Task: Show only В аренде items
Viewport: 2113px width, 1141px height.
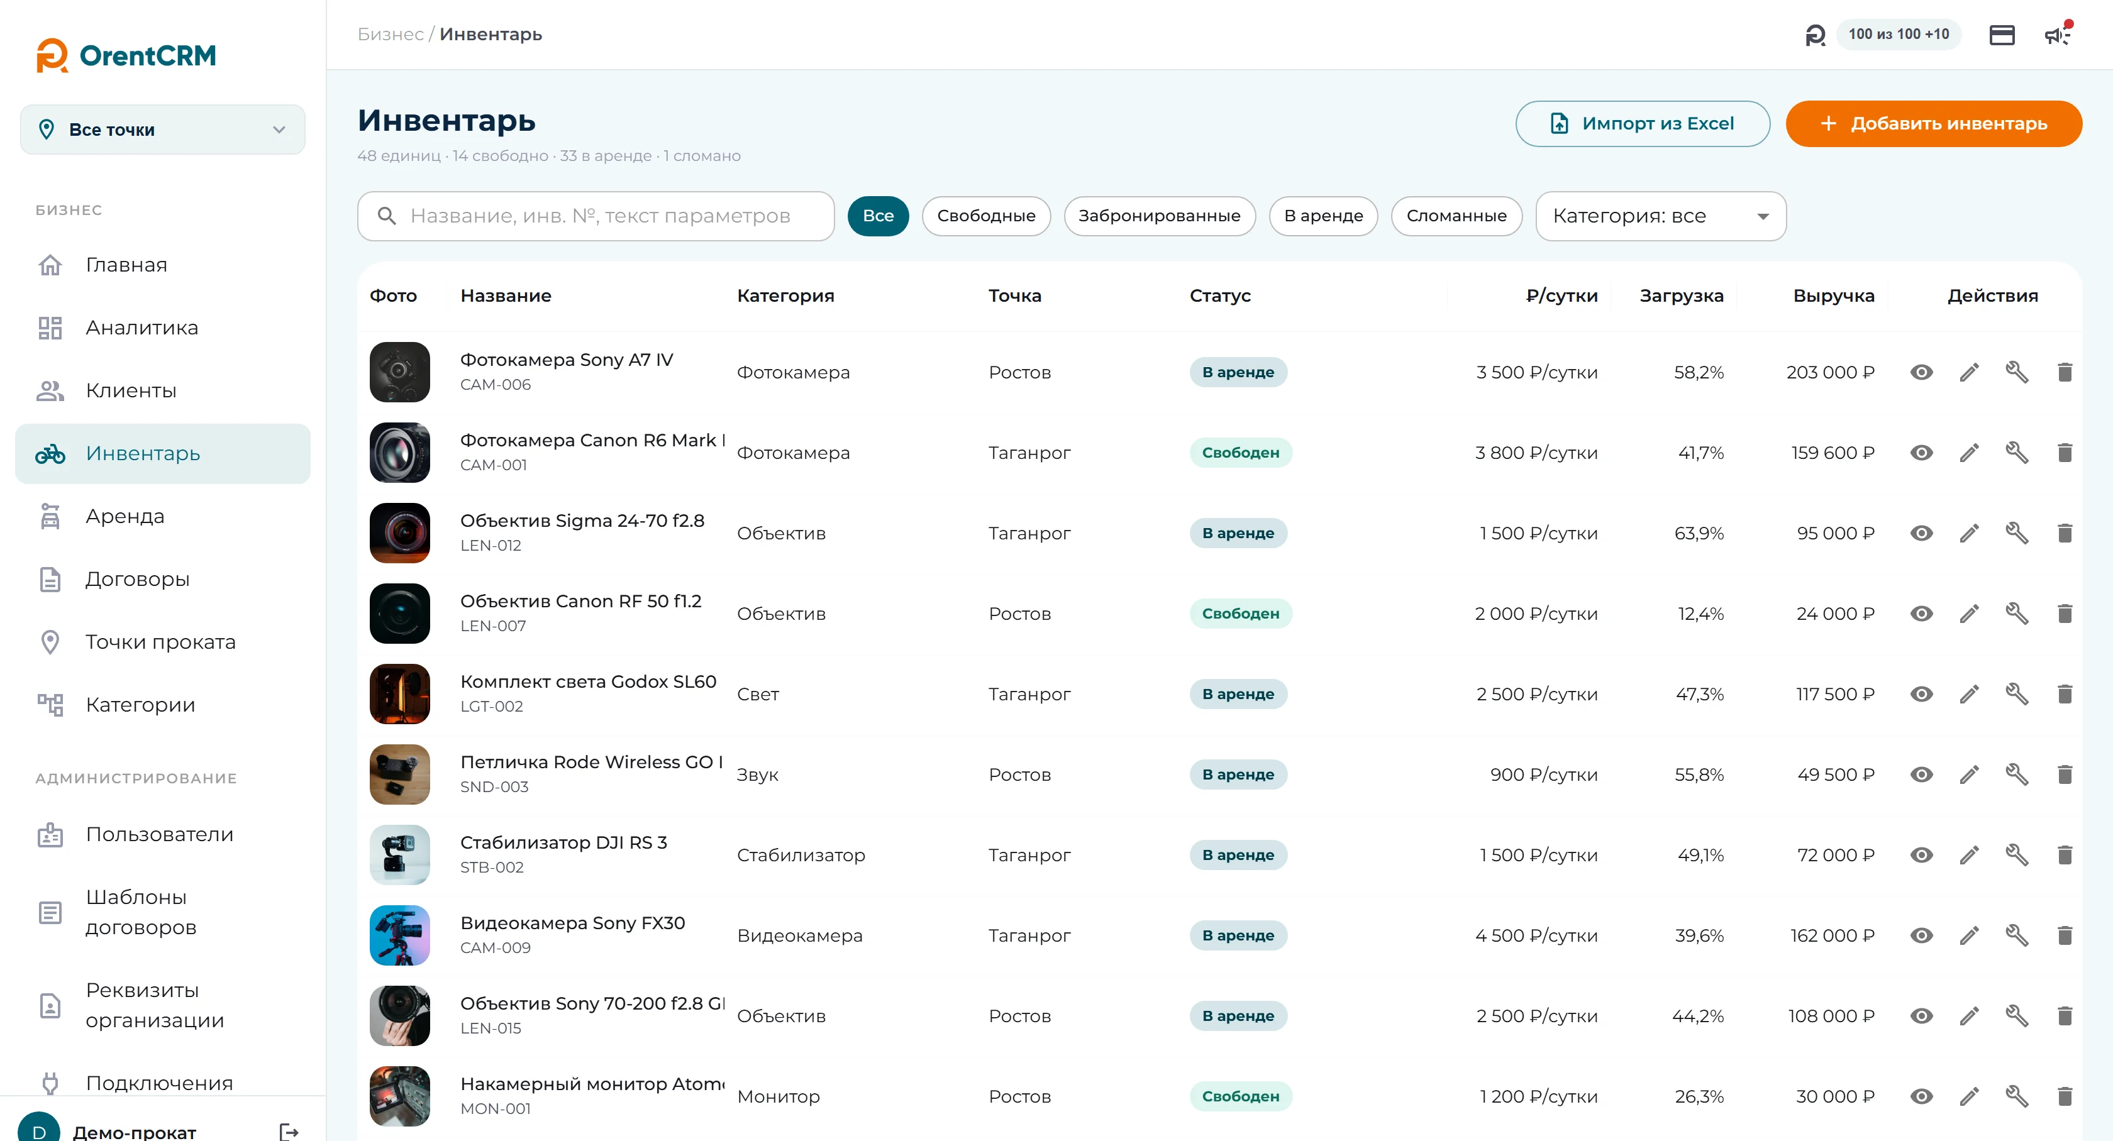Action: tap(1323, 216)
